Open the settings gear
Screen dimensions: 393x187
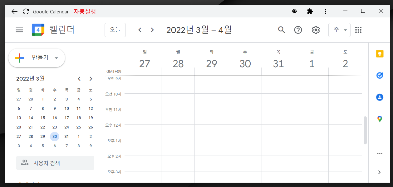coord(316,30)
